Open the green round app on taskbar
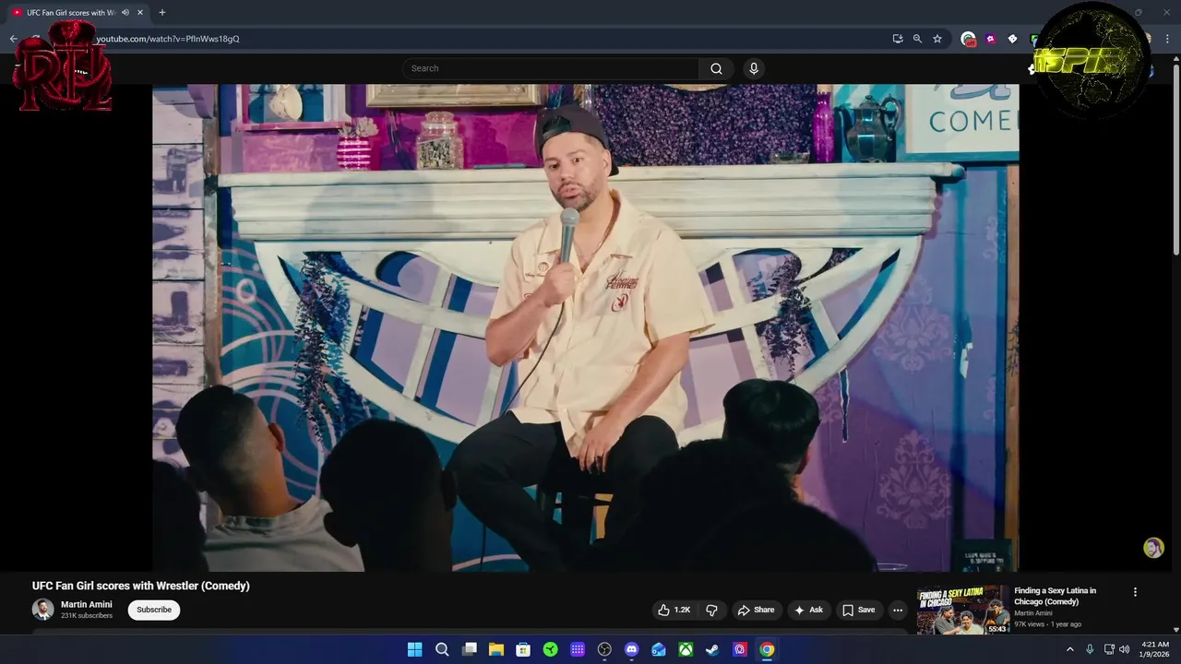The image size is (1181, 664). [551, 649]
